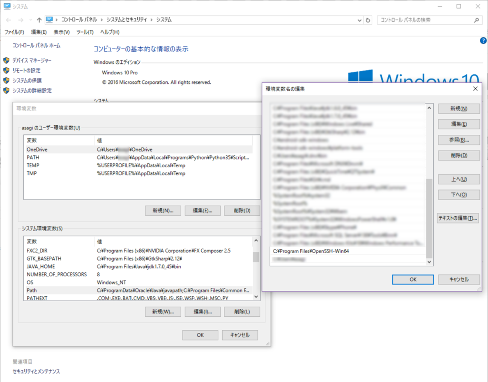Select the C:¥Program Files¥OpenSSH-Win64 entry
The image size is (488, 382).
click(348, 251)
